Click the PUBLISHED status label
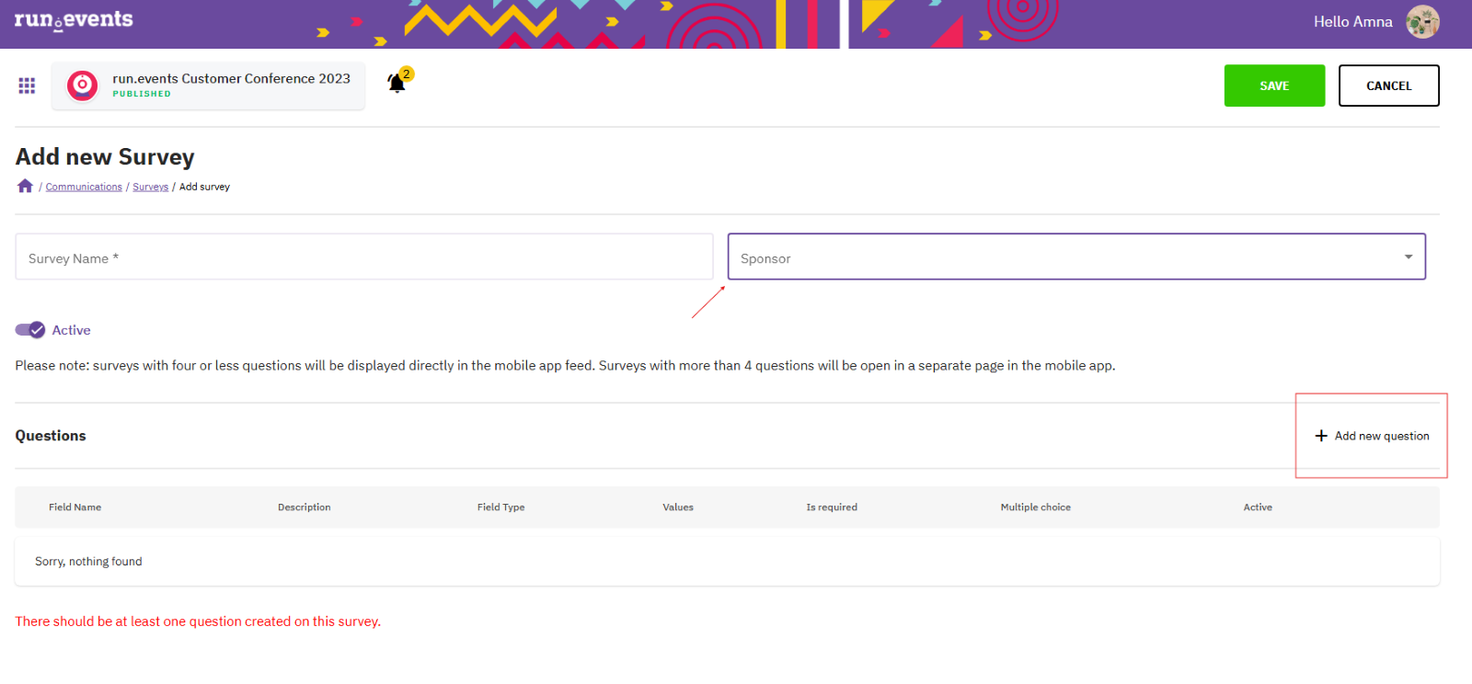 [x=142, y=94]
